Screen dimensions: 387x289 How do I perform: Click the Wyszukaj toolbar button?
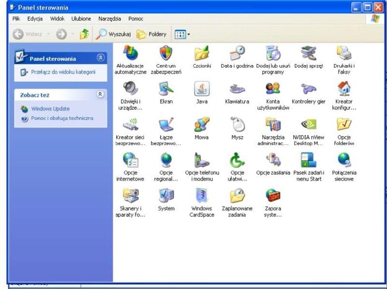113,34
